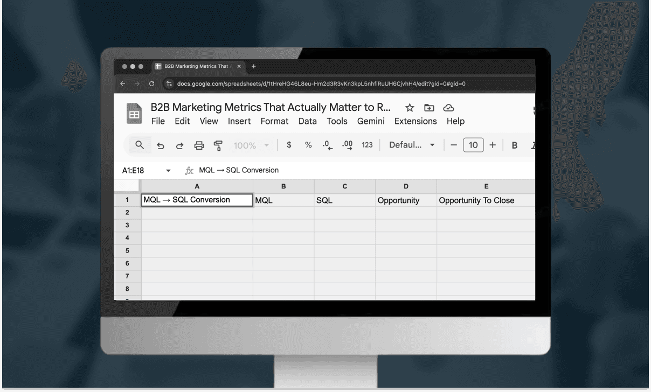Check the cloud save status icon
The image size is (651, 392).
[x=448, y=108]
